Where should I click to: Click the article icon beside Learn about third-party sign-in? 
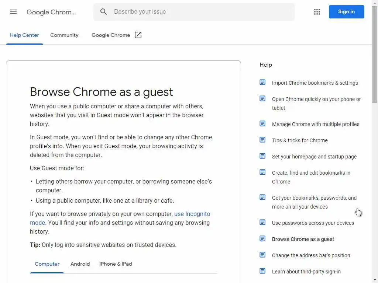[262, 271]
